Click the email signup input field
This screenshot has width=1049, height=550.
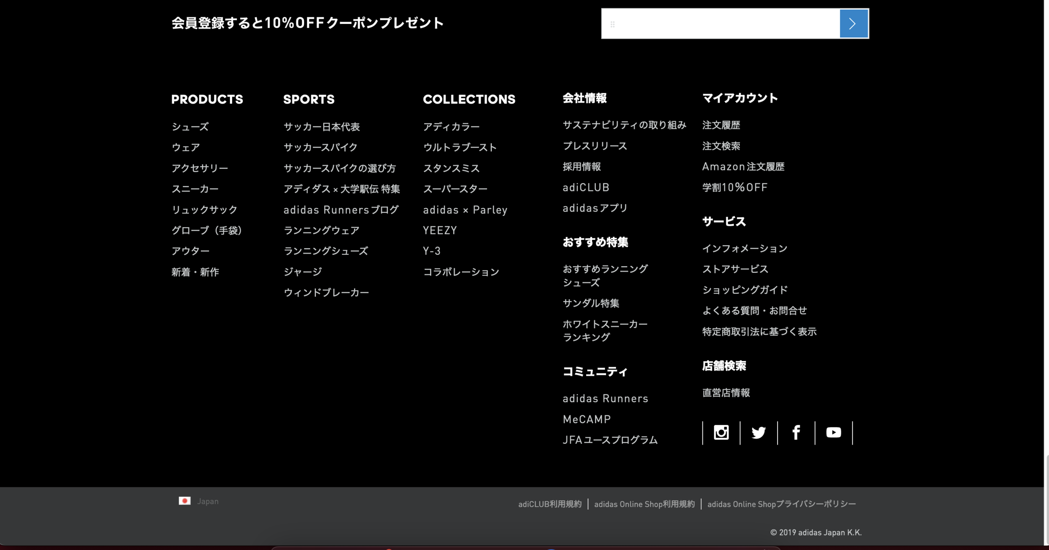coord(720,24)
